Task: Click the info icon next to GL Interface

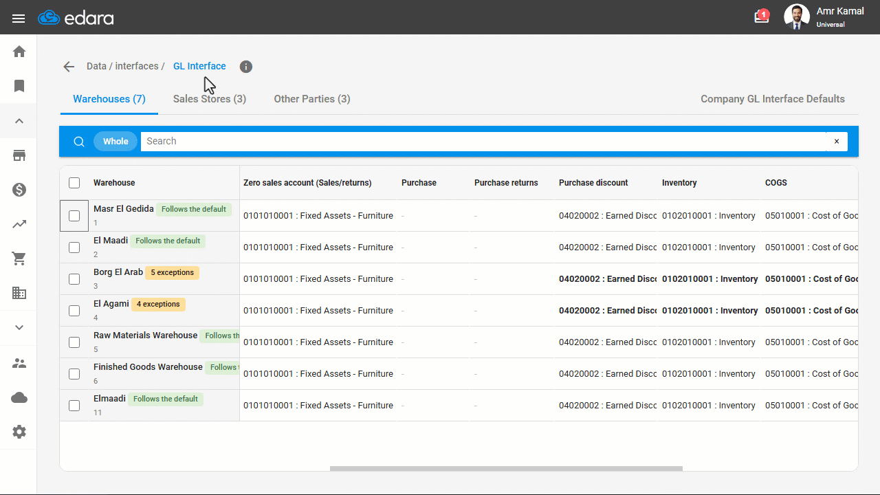Action: [246, 67]
